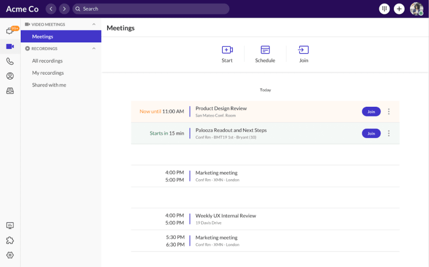The image size is (429, 267).
Task: Open more options for Product Design Review
Action: tap(389, 111)
